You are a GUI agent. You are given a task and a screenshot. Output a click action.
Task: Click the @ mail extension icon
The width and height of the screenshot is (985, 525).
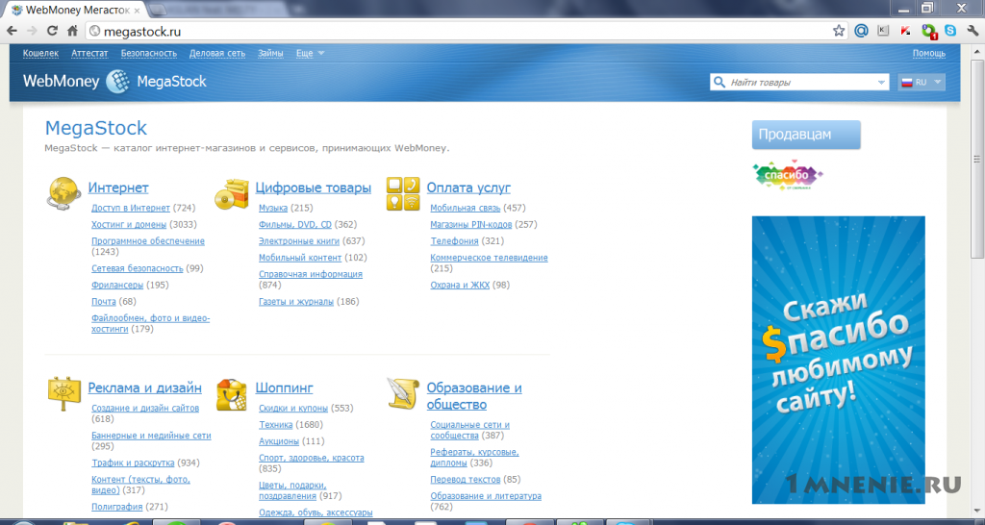point(861,30)
